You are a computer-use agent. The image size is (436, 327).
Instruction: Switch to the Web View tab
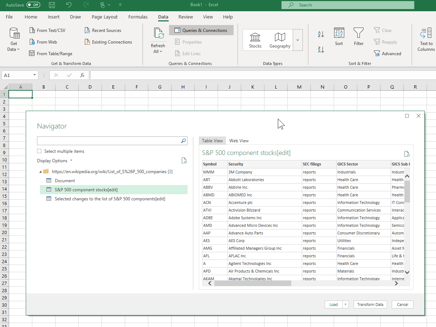[x=239, y=141]
